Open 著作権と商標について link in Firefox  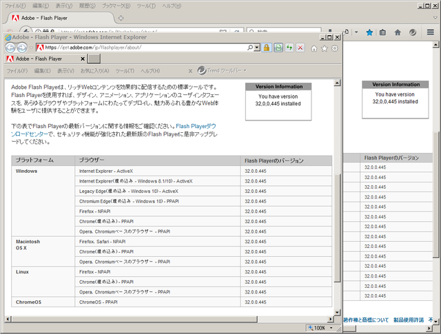[366, 320]
